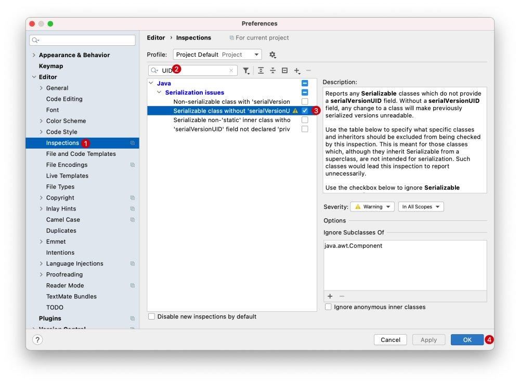Open the 'In All Scopes' dropdown
Screen dimensions: 520x384
point(421,207)
